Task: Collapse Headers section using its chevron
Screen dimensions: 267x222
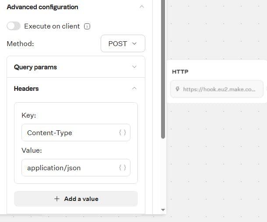Action: (134, 89)
